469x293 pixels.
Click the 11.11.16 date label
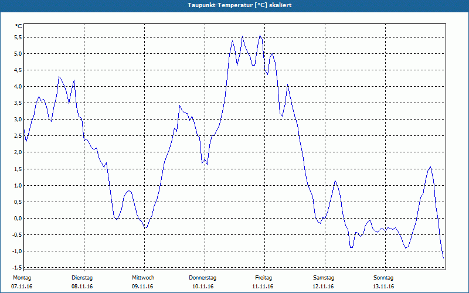[x=263, y=287]
